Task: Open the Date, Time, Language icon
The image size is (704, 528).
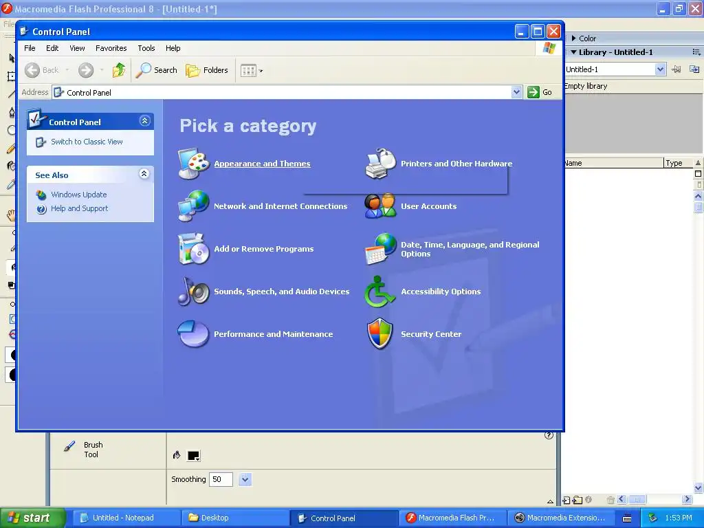Action: click(x=381, y=249)
